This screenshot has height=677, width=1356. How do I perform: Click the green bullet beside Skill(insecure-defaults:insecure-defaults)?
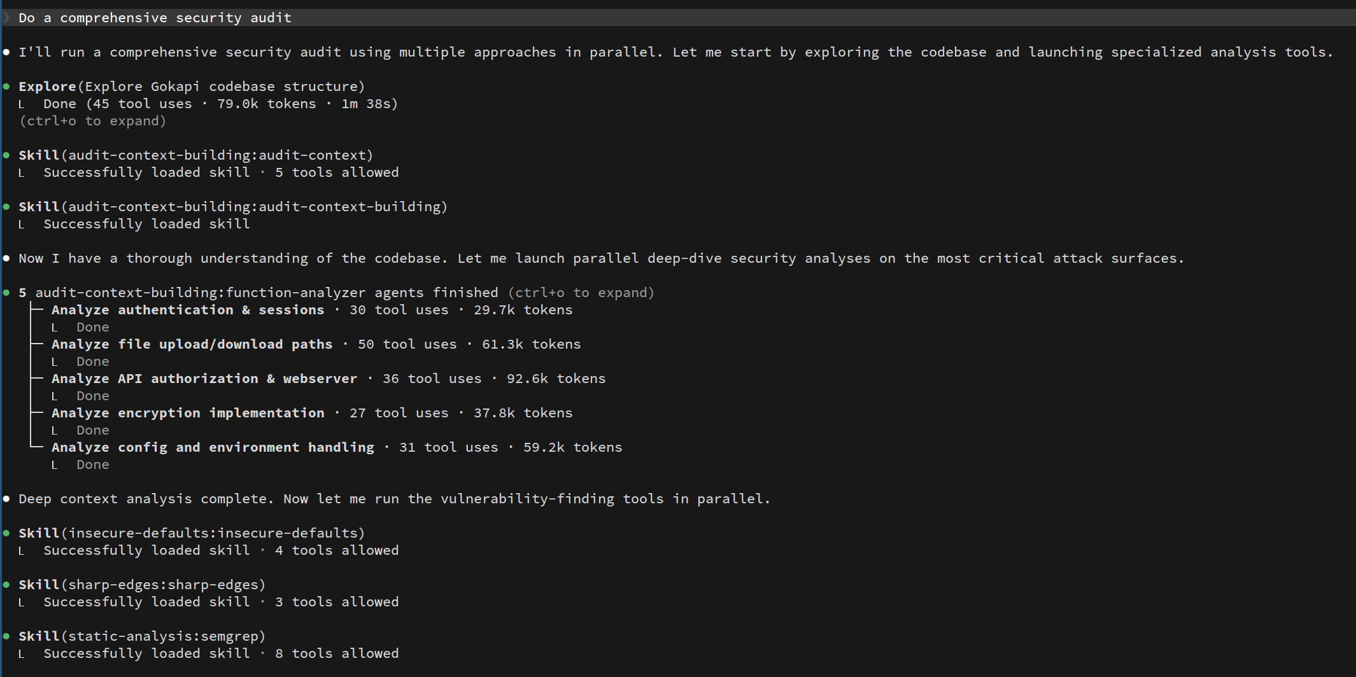[x=6, y=533]
